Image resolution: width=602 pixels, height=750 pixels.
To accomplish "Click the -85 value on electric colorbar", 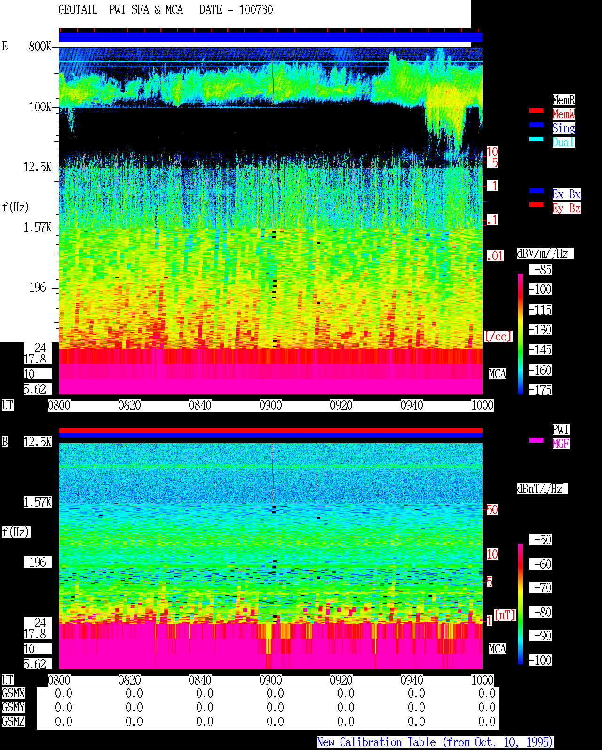I will 540,270.
